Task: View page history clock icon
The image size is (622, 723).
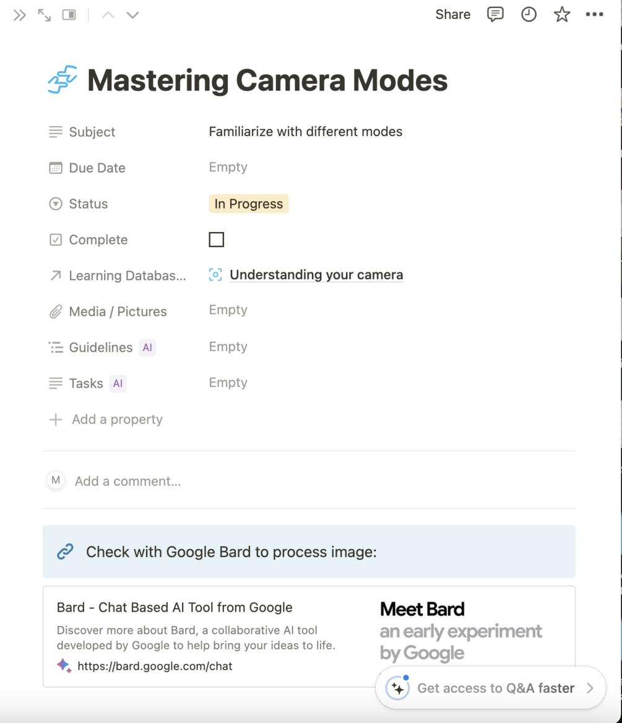Action: (x=529, y=15)
